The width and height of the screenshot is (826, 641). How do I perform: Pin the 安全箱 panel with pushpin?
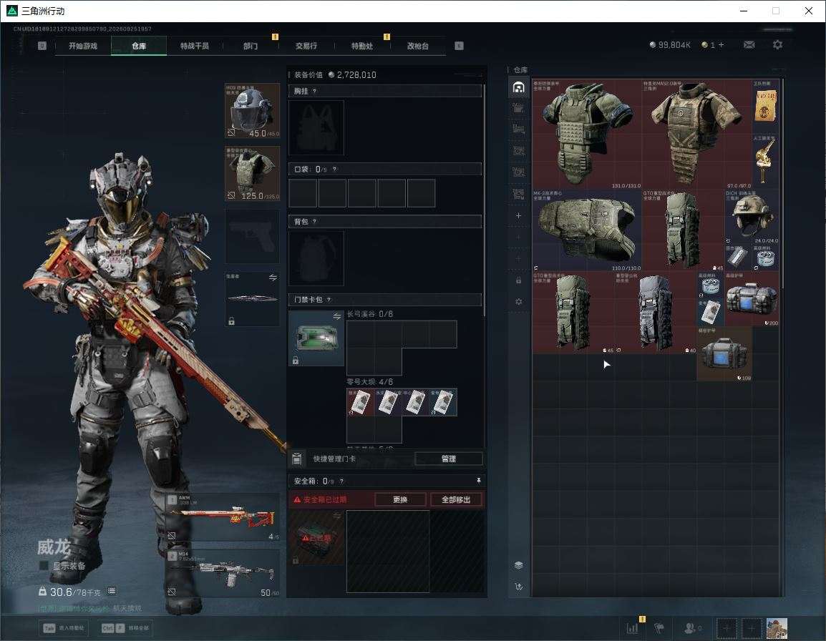478,481
